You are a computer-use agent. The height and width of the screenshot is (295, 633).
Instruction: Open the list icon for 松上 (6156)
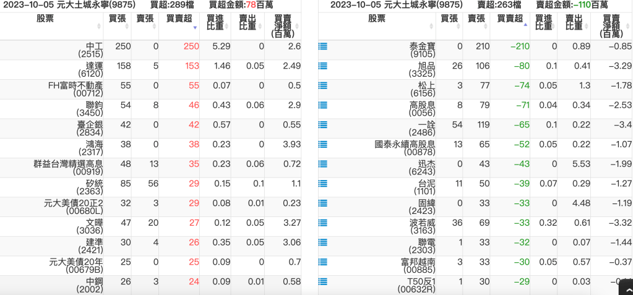pos(322,86)
